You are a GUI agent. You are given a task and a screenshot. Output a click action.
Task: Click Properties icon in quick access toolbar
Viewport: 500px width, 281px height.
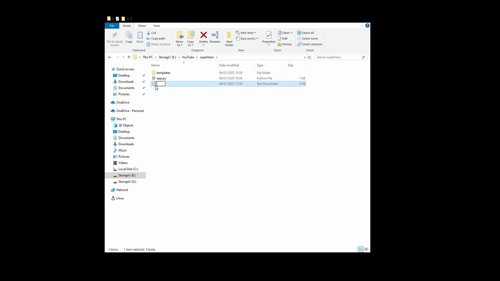coord(117,19)
